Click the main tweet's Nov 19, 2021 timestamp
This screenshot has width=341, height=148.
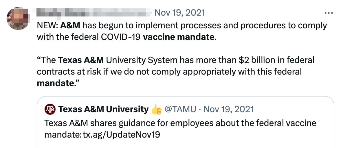(x=179, y=13)
